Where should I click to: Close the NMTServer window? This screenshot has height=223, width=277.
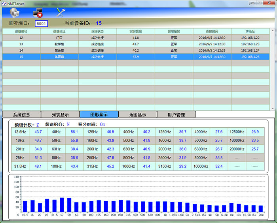coord(269,2)
